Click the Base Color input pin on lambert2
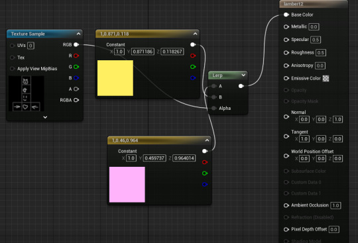 [286, 15]
